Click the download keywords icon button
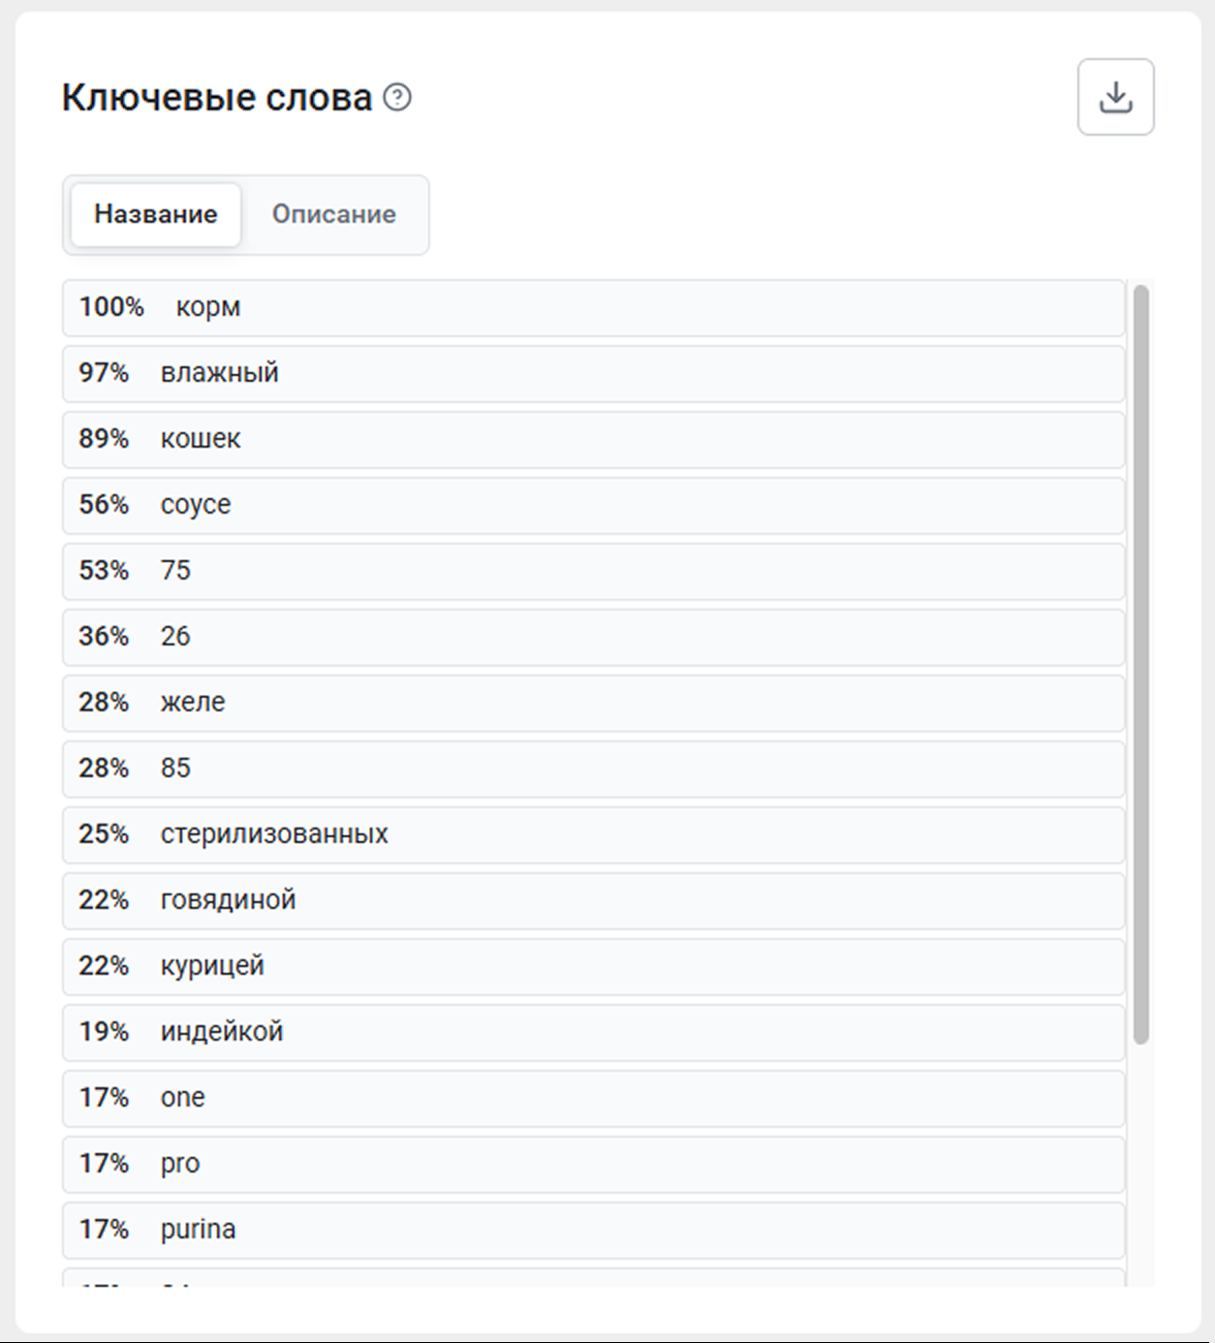Image resolution: width=1215 pixels, height=1343 pixels. 1115,97
